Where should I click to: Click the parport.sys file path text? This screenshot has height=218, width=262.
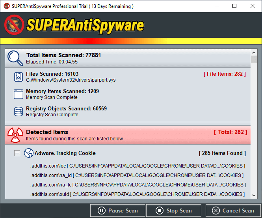pos(71,80)
